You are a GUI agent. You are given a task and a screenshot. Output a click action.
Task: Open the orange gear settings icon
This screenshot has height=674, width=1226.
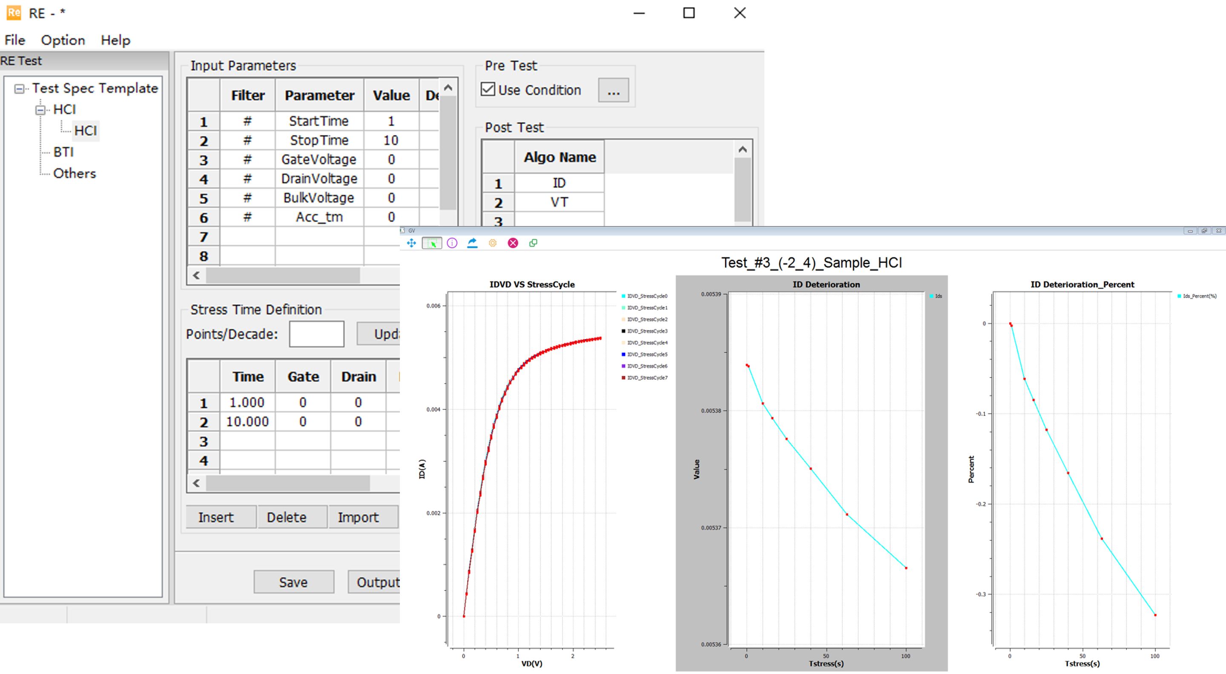coord(493,243)
